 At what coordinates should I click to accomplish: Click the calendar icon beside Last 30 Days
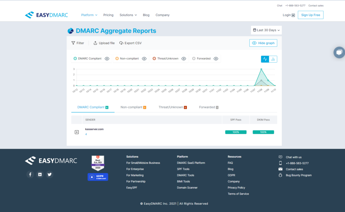255,30
